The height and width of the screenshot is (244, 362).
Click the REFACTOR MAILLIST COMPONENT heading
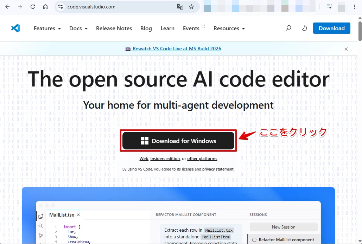point(186,214)
